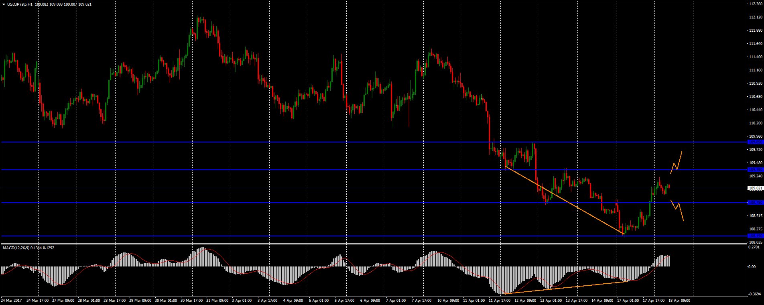Select the orange descending trendline on price
This screenshot has height=305, width=764.
[564, 200]
